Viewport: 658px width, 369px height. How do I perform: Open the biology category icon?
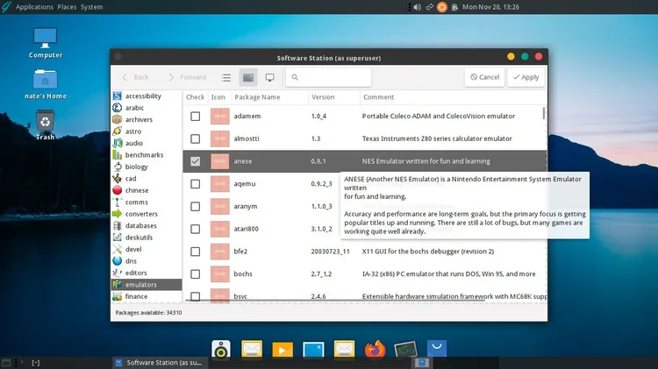[117, 167]
